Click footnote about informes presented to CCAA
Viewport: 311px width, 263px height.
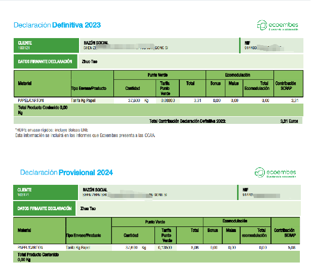tap(85, 136)
